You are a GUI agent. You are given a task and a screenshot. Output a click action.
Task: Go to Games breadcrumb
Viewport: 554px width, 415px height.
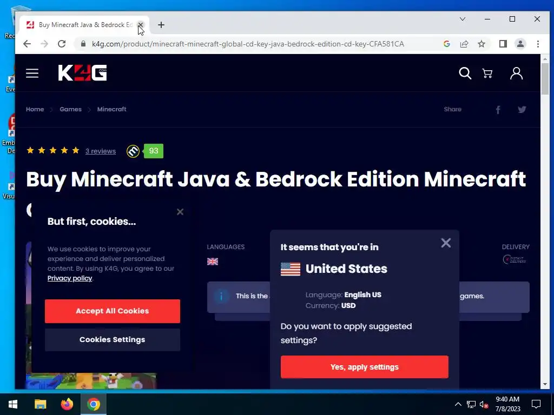(x=70, y=109)
